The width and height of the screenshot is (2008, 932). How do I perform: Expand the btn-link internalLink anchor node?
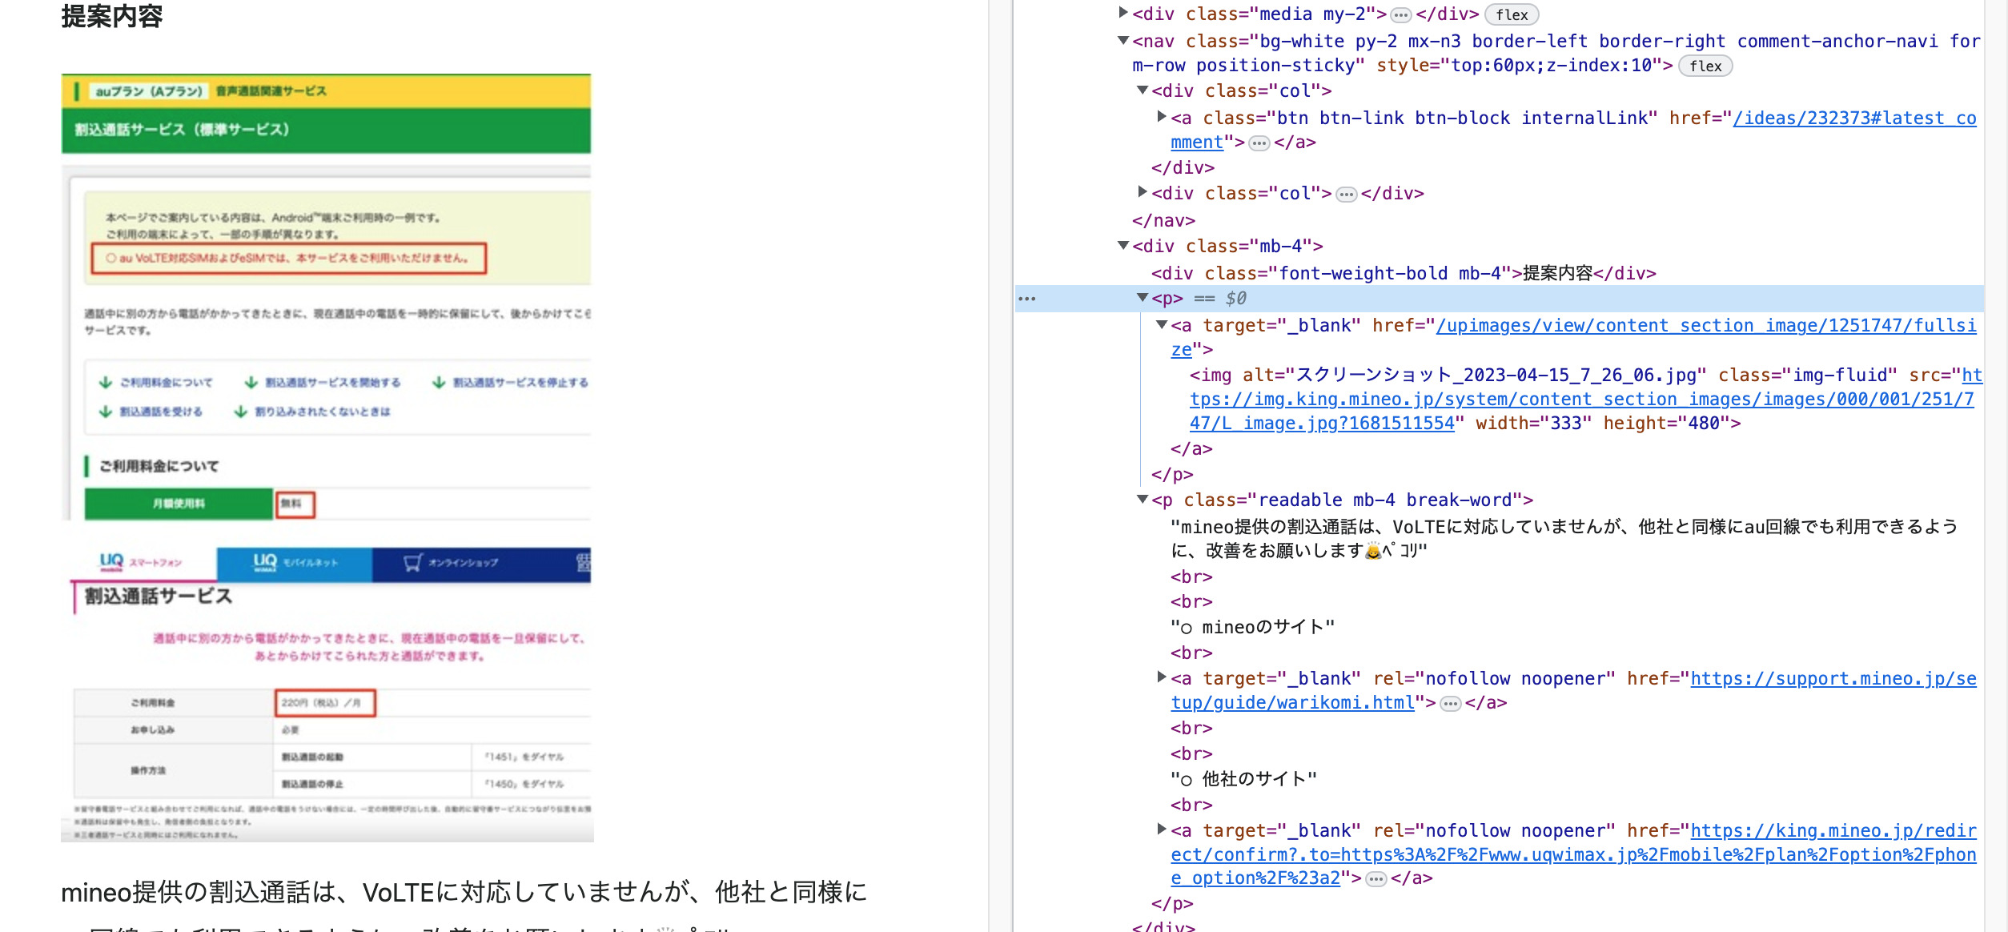point(1162,117)
